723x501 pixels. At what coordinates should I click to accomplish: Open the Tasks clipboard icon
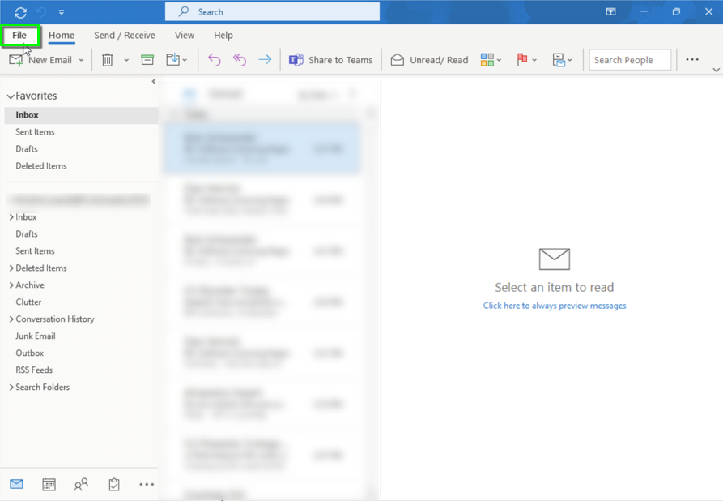click(x=114, y=484)
